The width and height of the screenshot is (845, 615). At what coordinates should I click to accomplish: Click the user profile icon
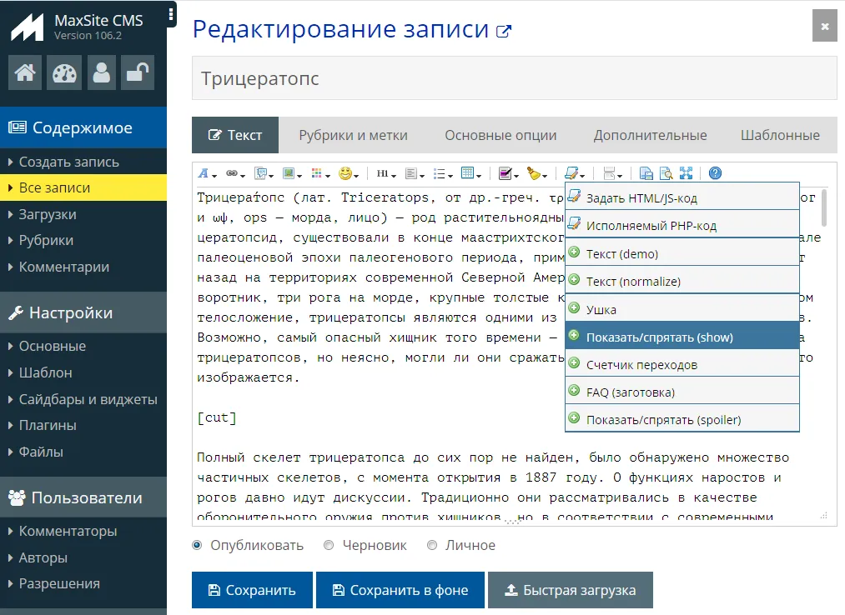(102, 73)
